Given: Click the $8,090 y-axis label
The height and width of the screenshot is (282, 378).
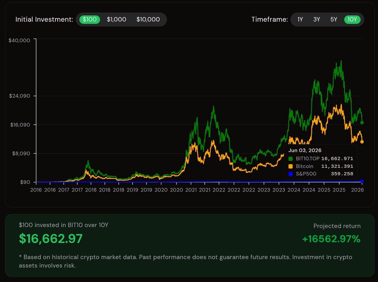Looking at the screenshot, I should coord(22,154).
